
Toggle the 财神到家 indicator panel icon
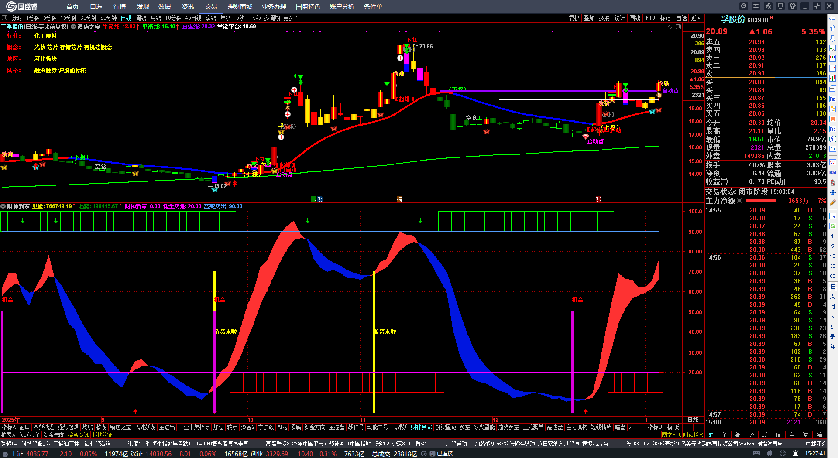point(3,206)
